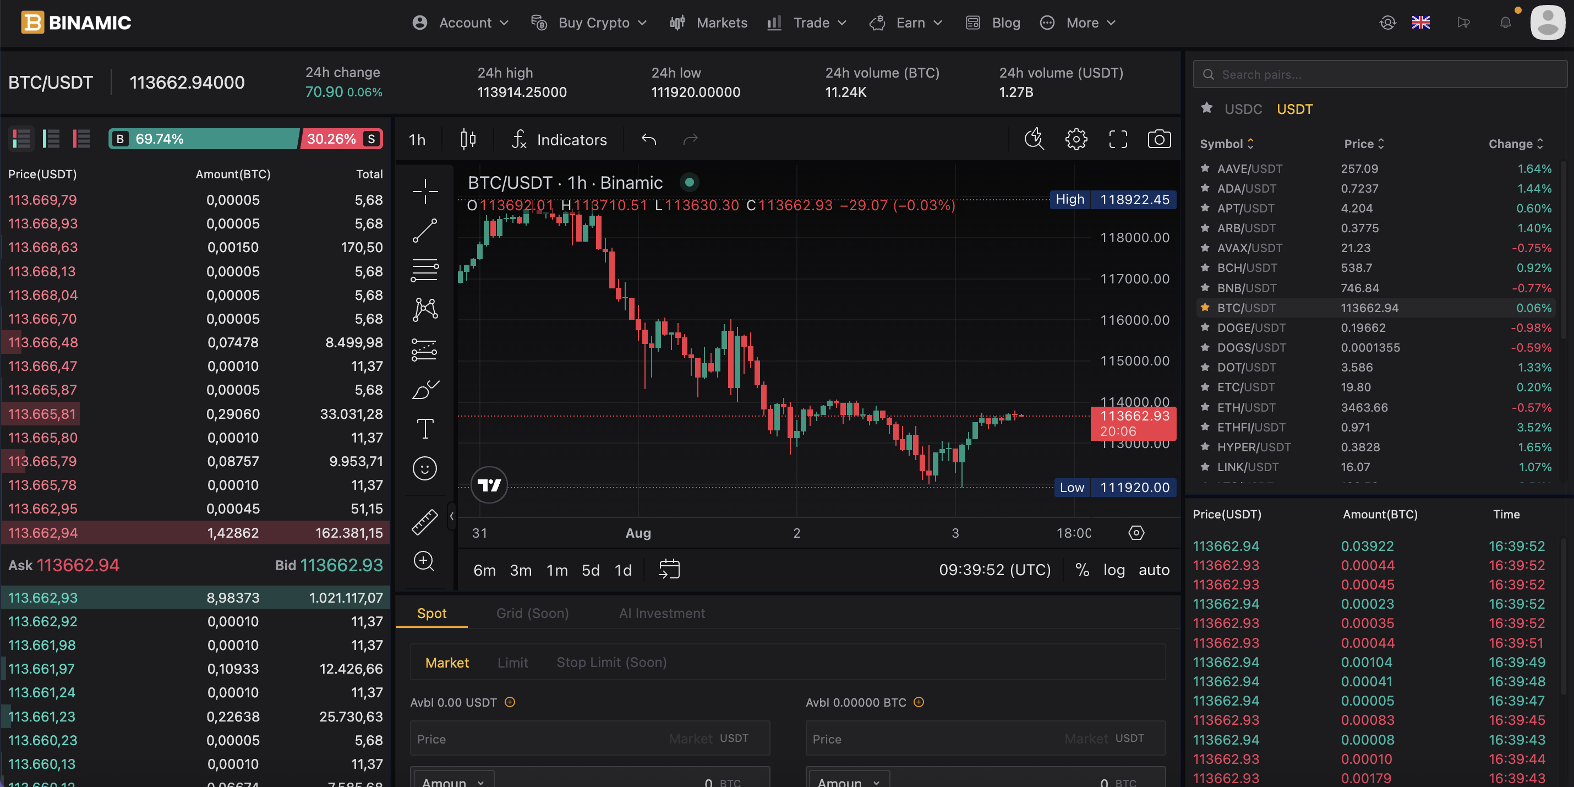
Task: Pick the ruler measure tool
Action: (x=425, y=522)
